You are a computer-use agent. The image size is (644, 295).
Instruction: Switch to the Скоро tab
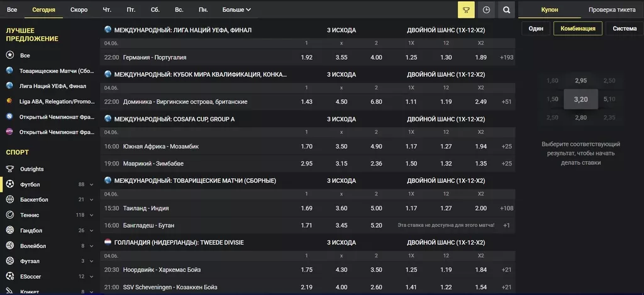click(79, 9)
